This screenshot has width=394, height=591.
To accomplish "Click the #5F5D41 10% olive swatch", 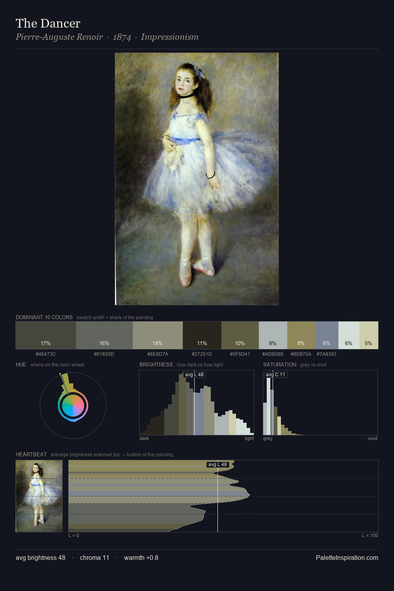I will point(240,335).
